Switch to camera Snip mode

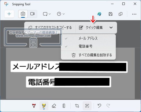pos(23,14)
